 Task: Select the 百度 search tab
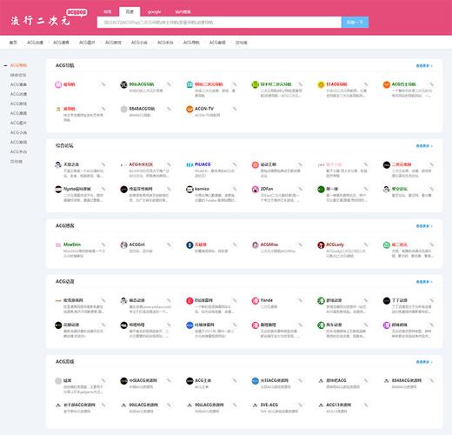tap(130, 11)
